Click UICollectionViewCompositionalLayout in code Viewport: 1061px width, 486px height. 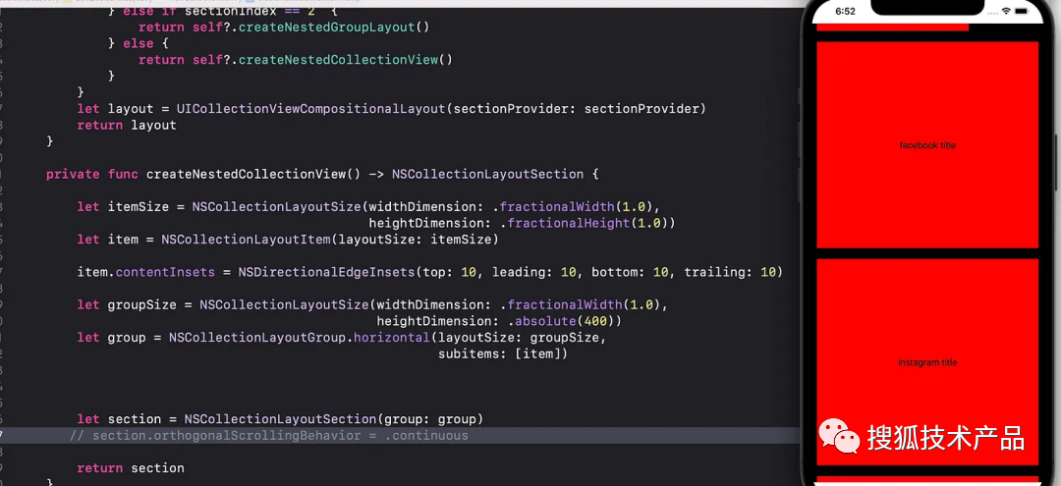310,109
